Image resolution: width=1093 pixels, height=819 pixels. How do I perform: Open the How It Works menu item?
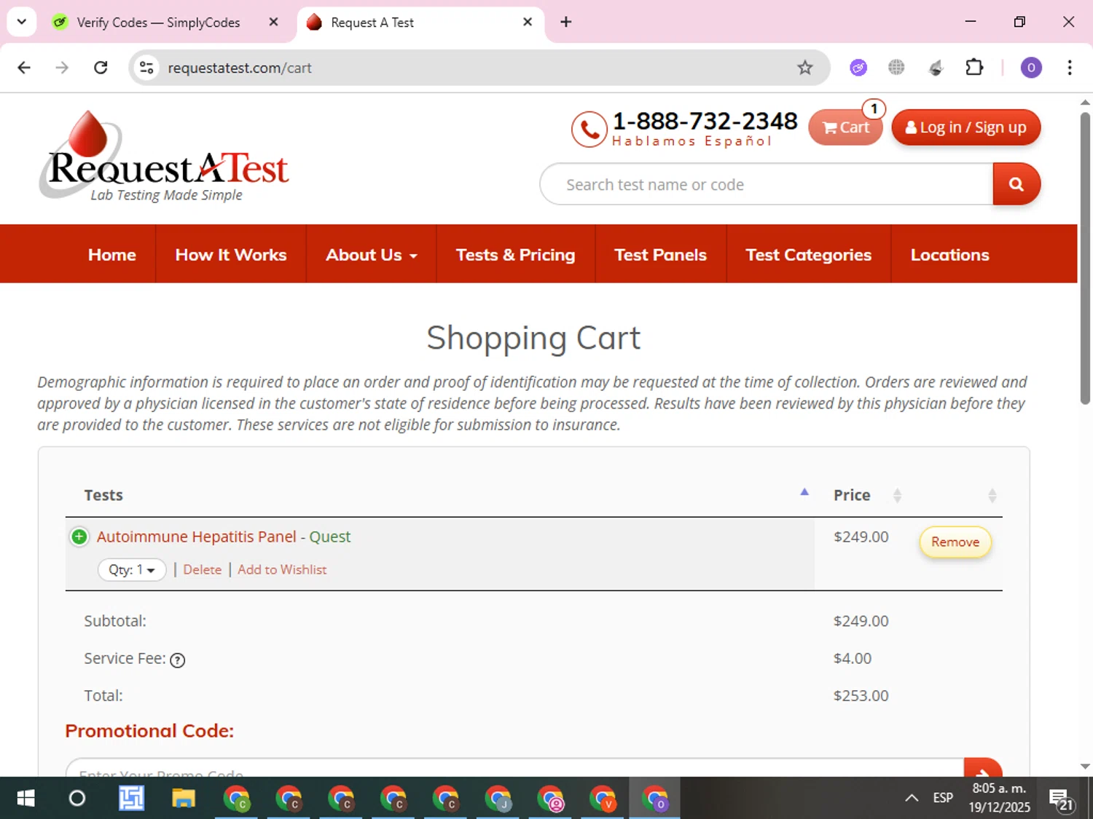point(231,255)
